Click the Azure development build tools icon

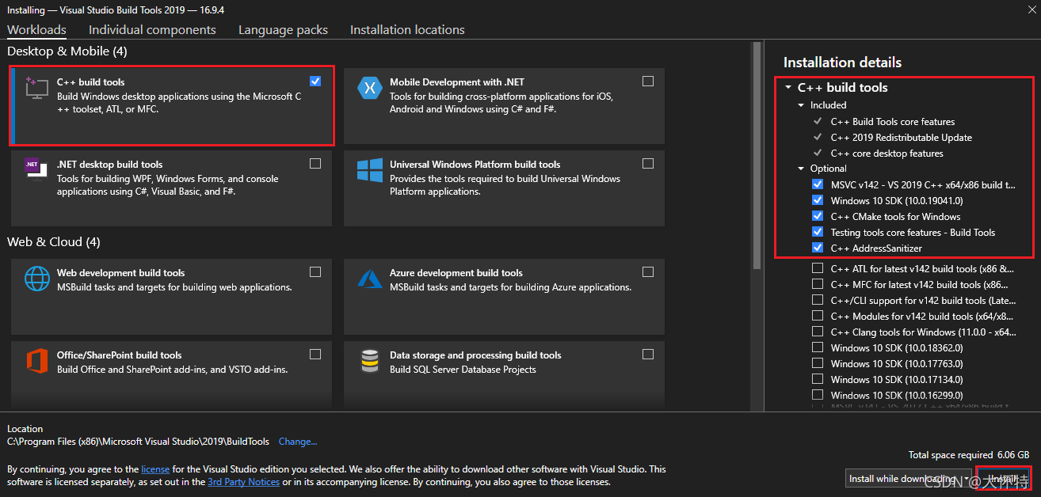coord(370,279)
